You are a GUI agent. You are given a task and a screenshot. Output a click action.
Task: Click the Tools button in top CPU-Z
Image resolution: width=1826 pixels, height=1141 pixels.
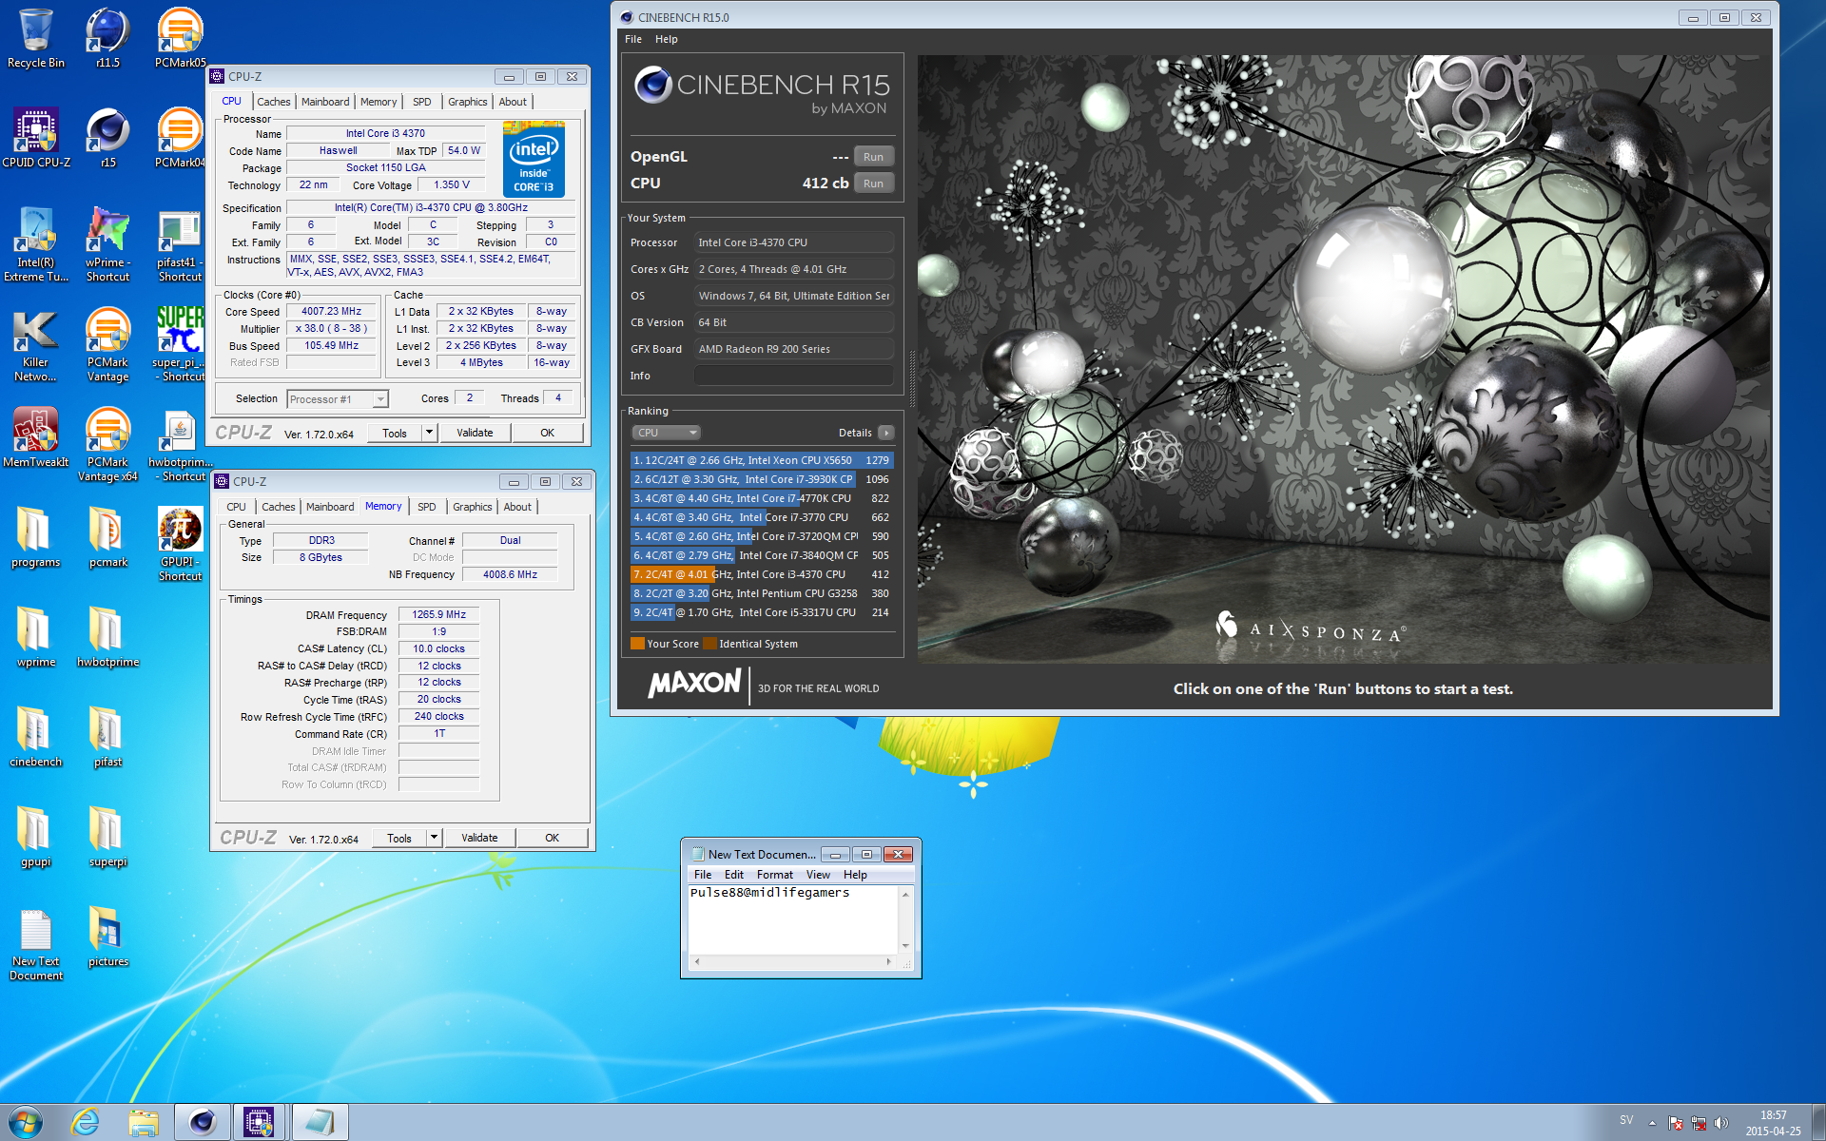[395, 433]
